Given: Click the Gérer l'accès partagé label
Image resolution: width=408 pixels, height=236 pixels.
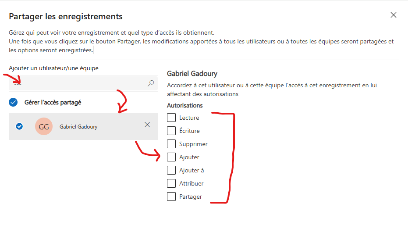Looking at the screenshot, I should pyautogui.click(x=53, y=102).
